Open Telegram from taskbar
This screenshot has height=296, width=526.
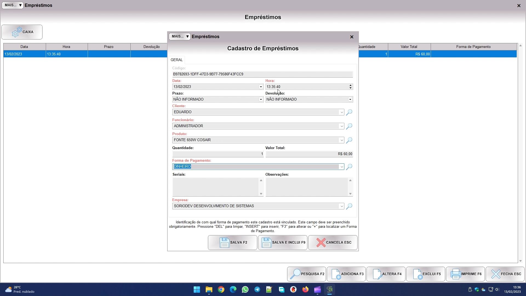pyautogui.click(x=257, y=290)
